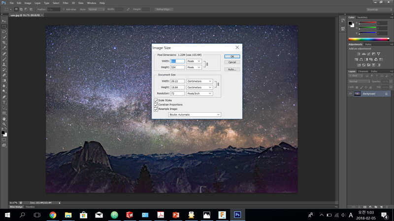Open document Width Centimeters dropdown

pos(199,81)
